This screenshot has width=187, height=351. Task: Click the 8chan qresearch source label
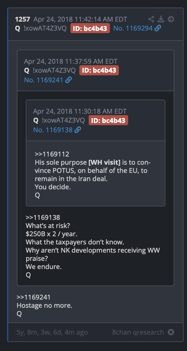138,332
